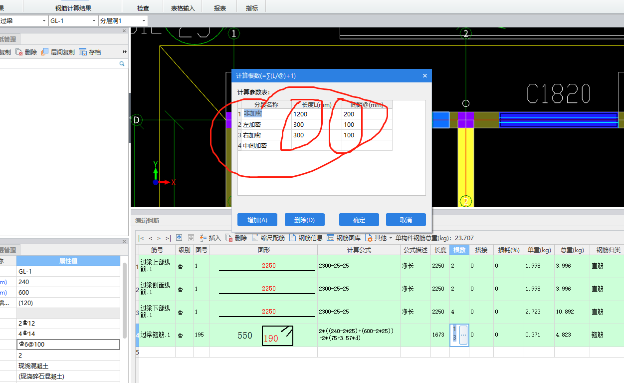
Task: Open 钢筋信息 panel
Action: tap(306, 238)
